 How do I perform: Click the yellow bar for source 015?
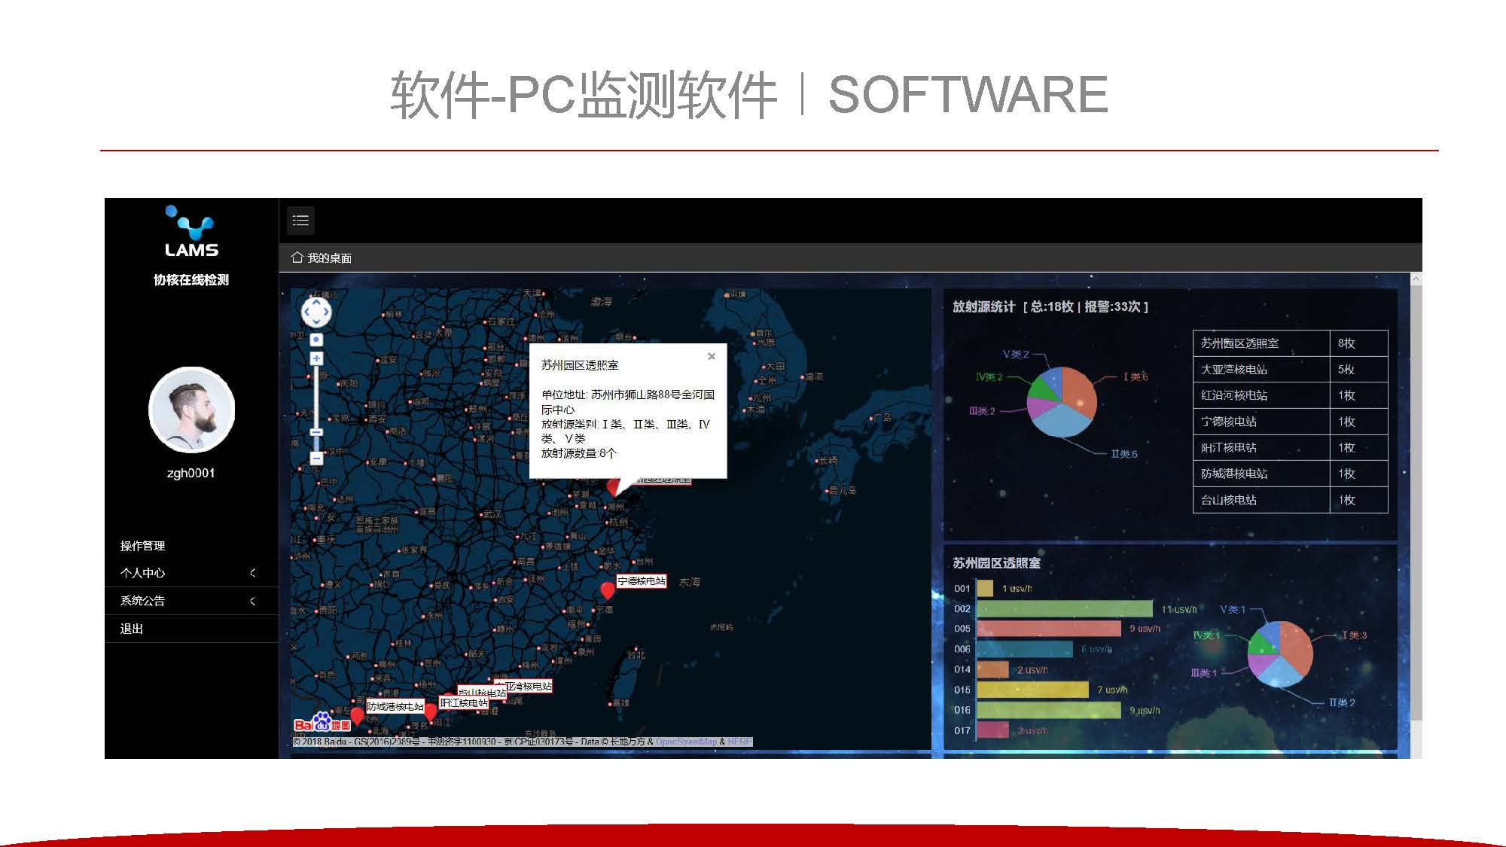[x=1033, y=690]
